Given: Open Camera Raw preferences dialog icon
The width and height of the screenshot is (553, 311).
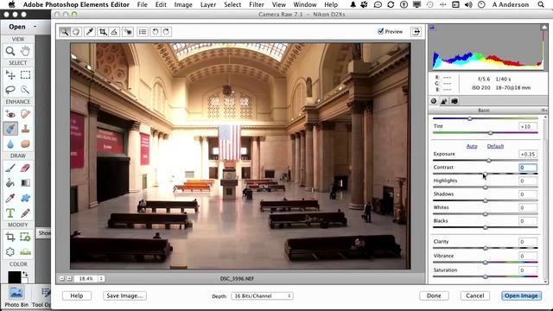Looking at the screenshot, I should tap(143, 32).
